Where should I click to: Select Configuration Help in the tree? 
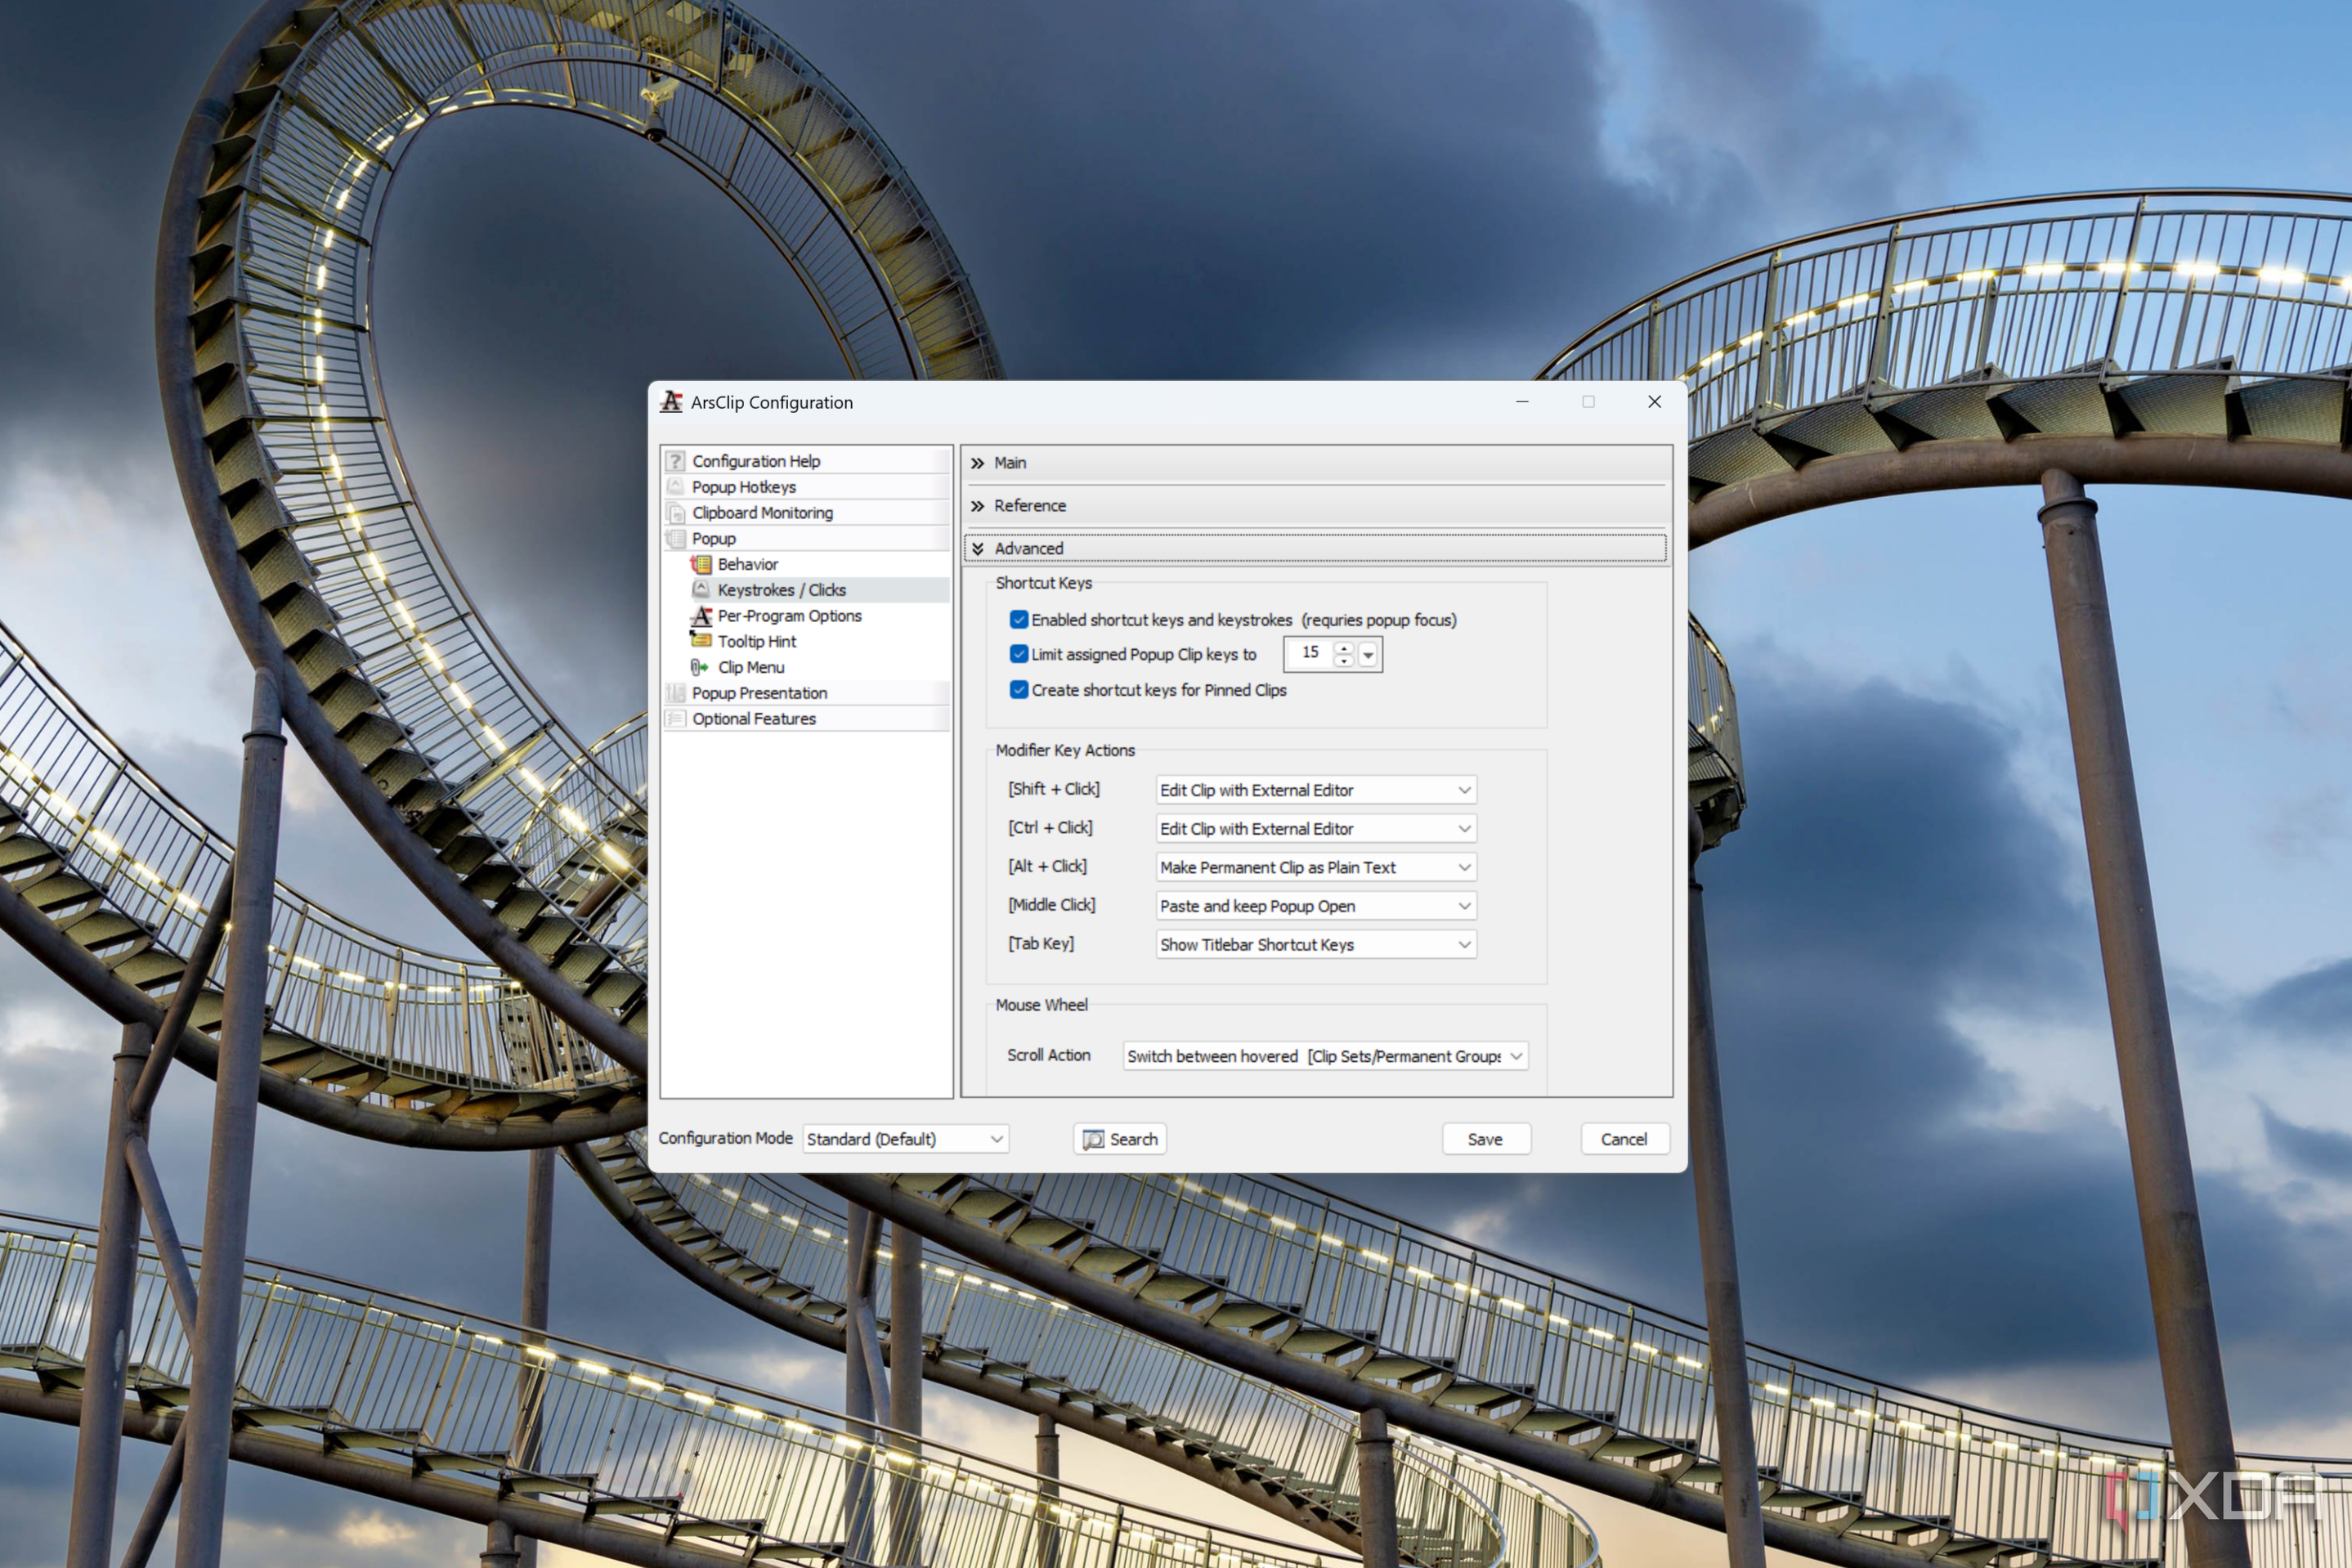[x=756, y=461]
